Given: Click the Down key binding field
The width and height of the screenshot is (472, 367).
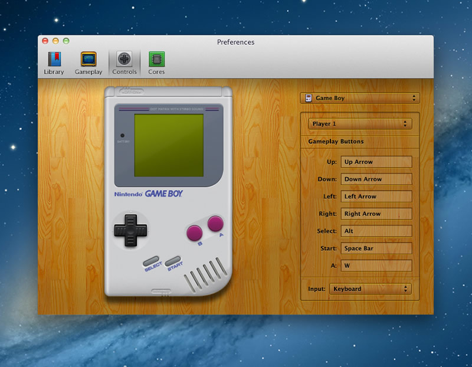Looking at the screenshot, I should [376, 179].
